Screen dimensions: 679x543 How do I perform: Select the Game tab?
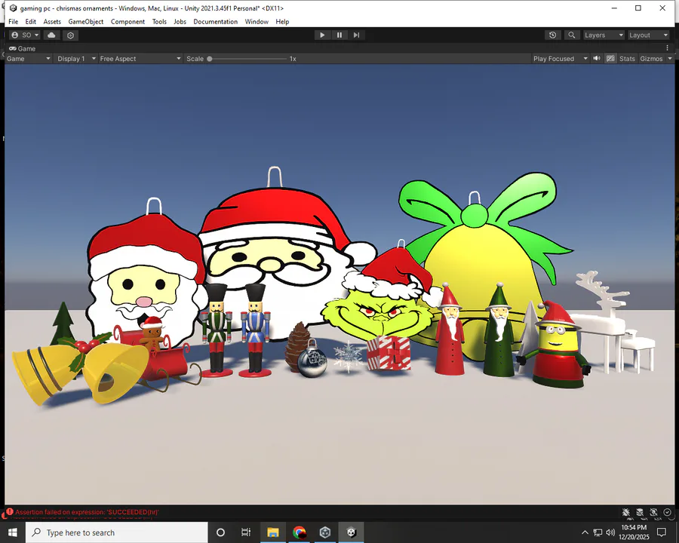[x=23, y=48]
